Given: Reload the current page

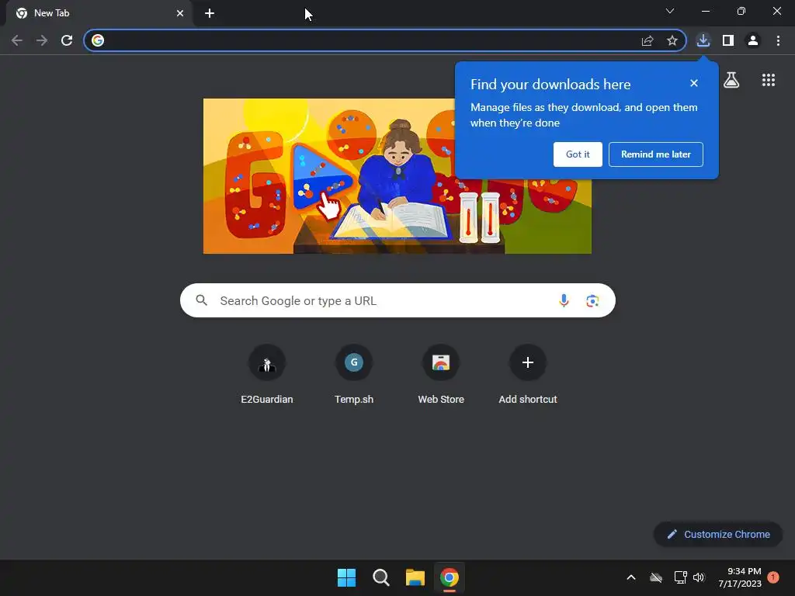Looking at the screenshot, I should [67, 40].
